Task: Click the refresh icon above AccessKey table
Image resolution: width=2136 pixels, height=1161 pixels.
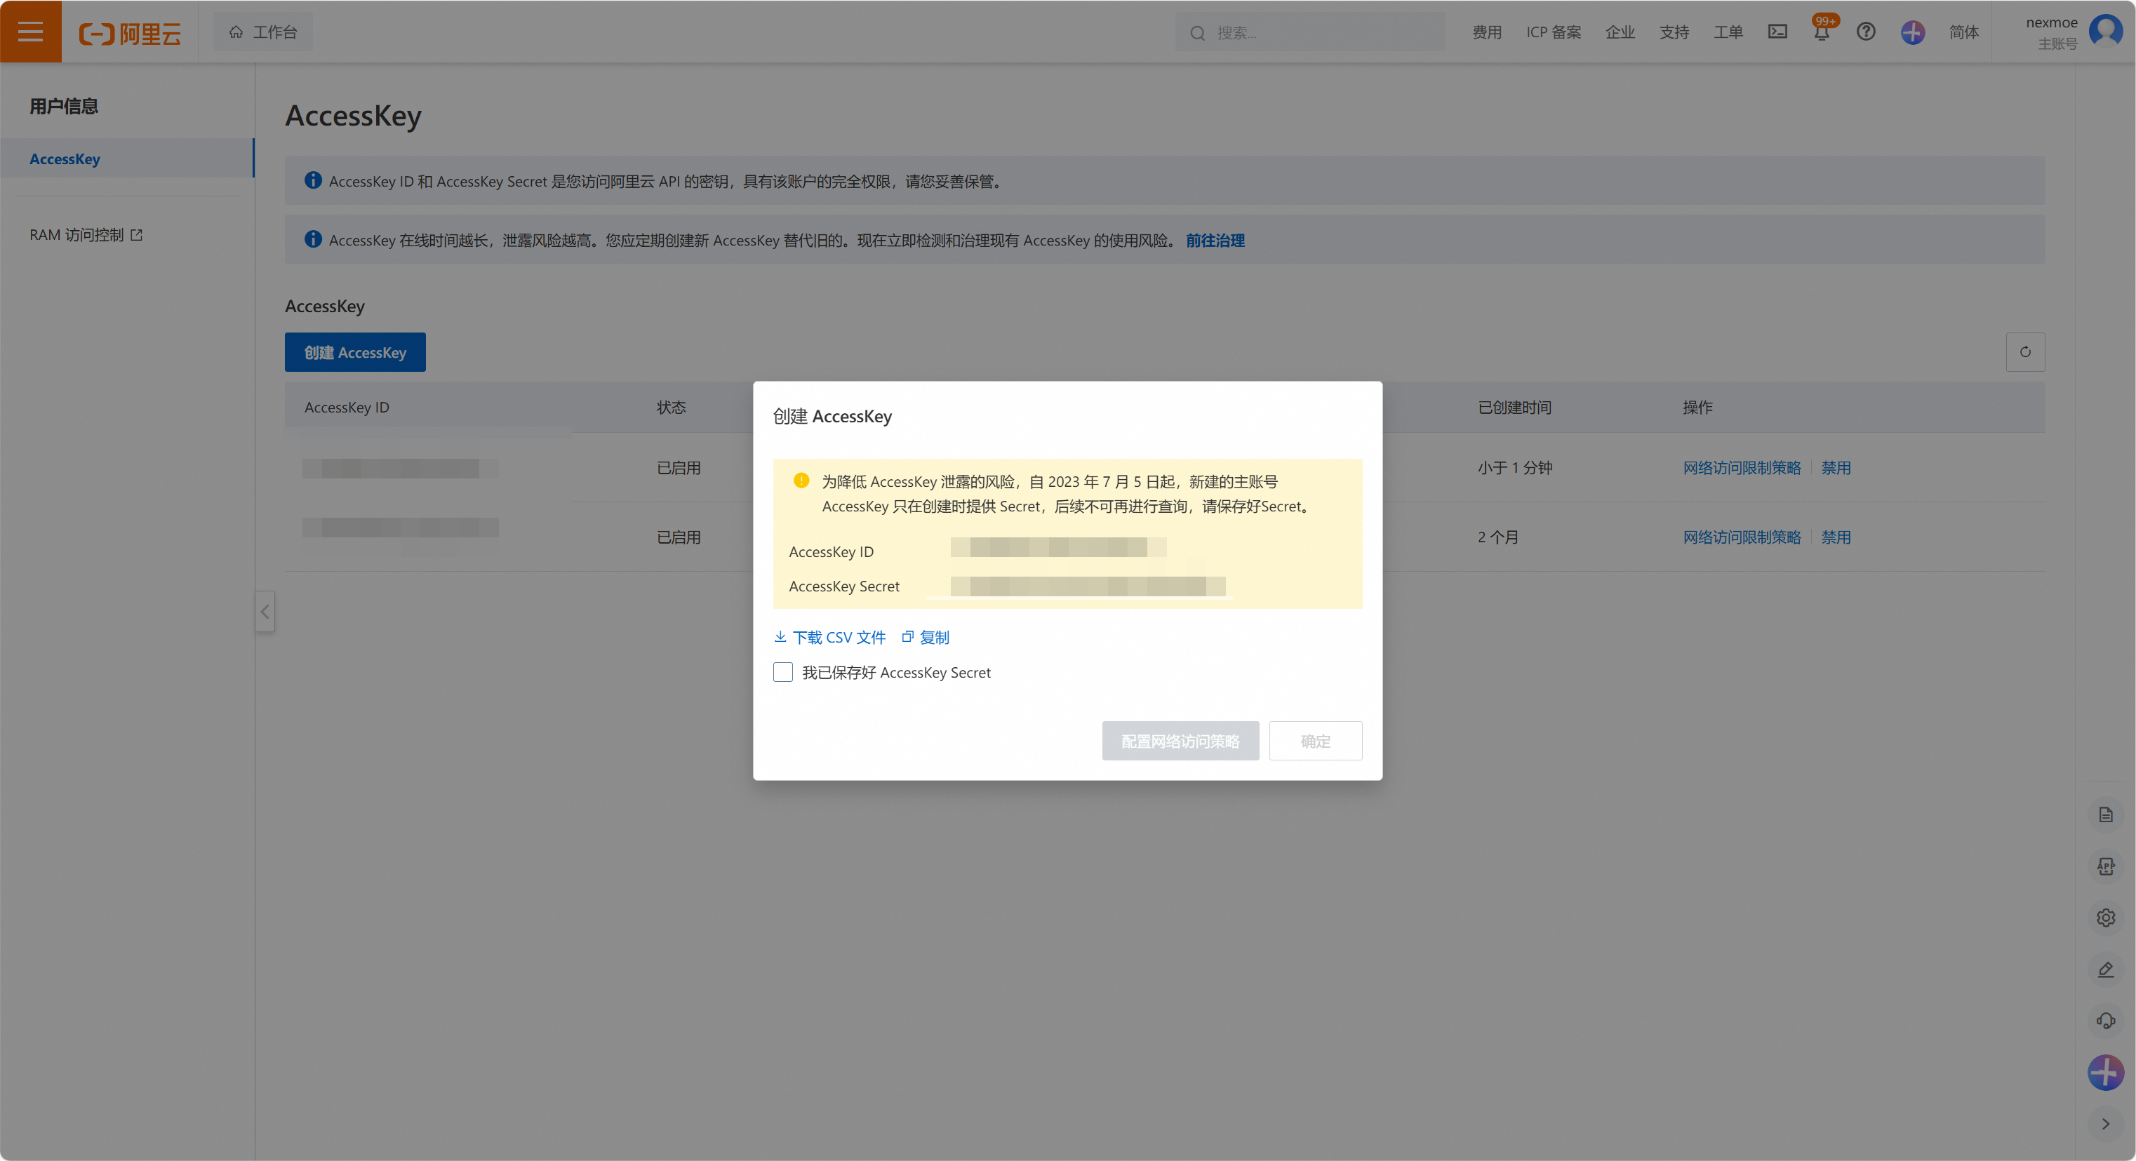Action: [x=2025, y=352]
